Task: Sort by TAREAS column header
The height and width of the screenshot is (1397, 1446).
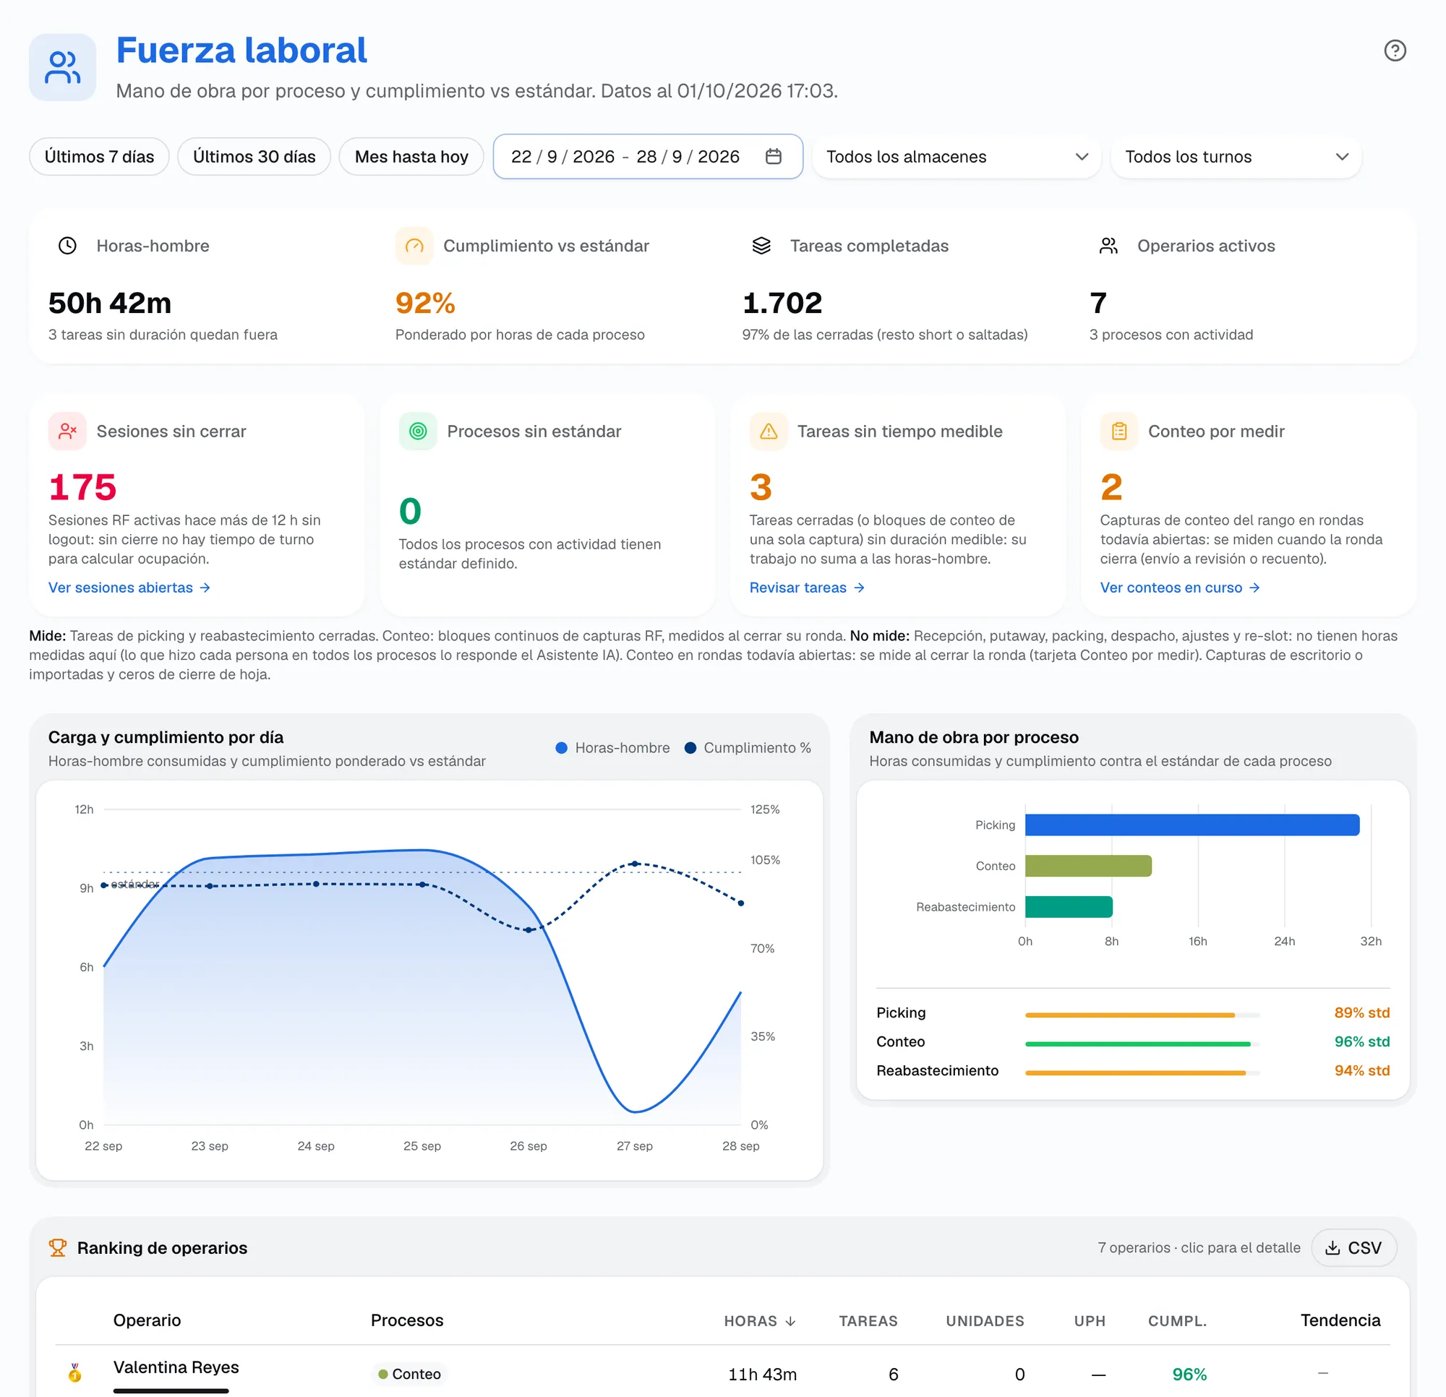Action: (868, 1321)
